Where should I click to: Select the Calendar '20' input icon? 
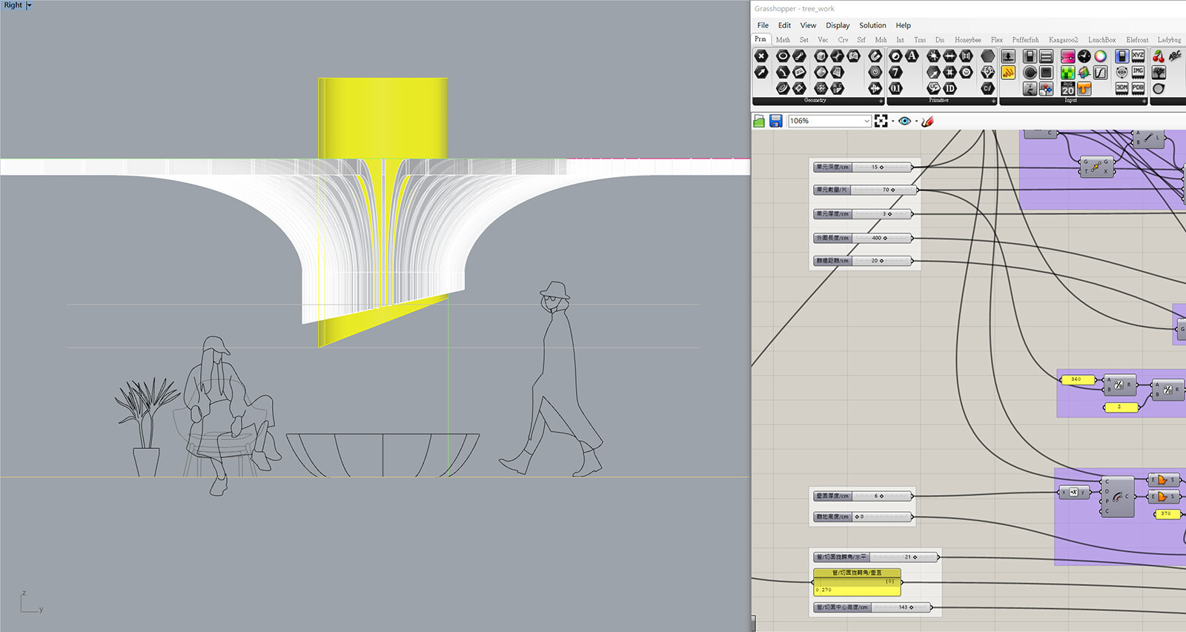[x=1067, y=88]
